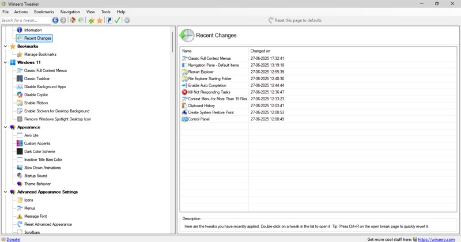Collapse the Appearance tree section

tap(5, 127)
